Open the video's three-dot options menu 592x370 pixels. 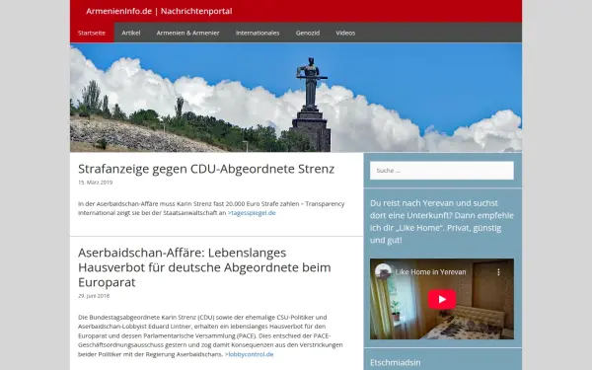498,272
